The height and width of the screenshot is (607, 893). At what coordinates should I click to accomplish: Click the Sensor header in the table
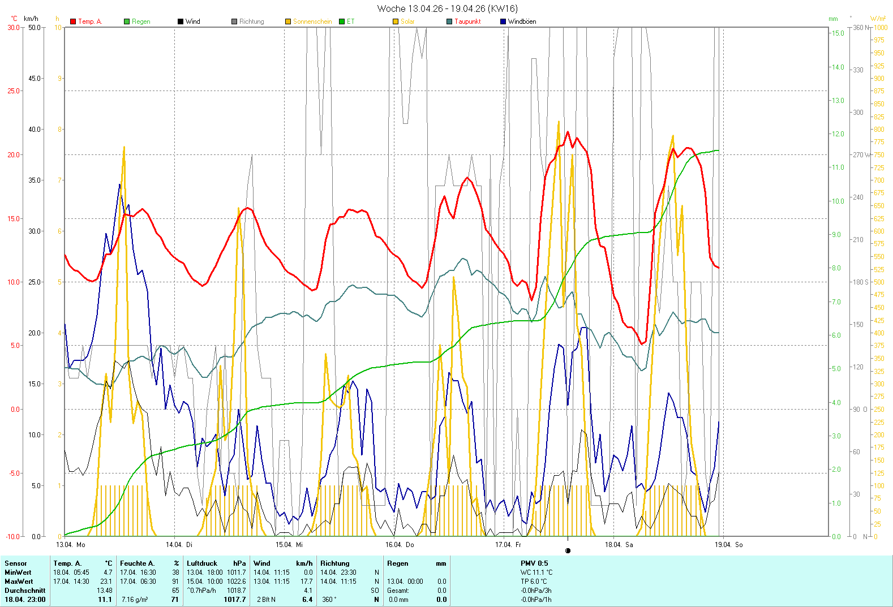pos(16,563)
